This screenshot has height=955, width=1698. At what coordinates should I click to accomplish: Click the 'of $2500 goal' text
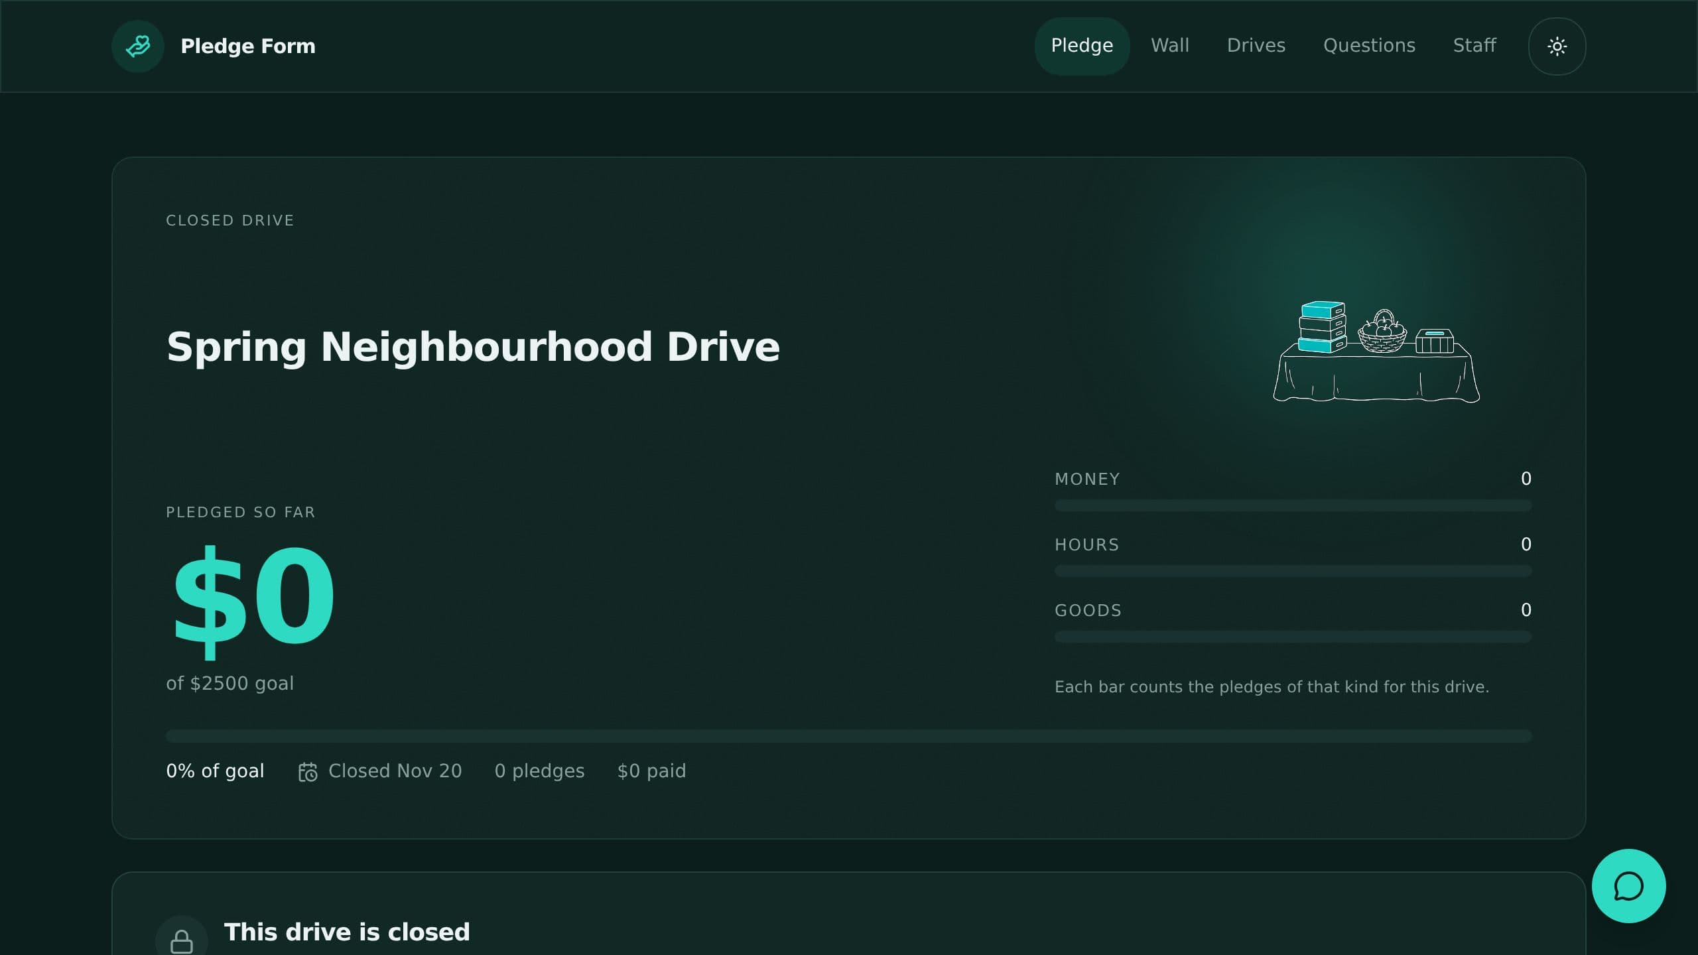click(229, 684)
